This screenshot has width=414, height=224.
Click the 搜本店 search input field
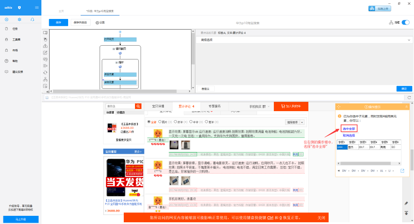point(120,106)
